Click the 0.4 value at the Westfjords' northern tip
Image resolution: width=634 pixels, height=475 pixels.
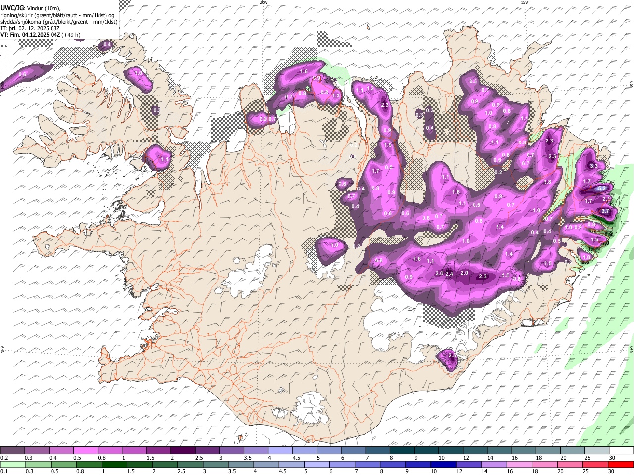[x=106, y=45]
